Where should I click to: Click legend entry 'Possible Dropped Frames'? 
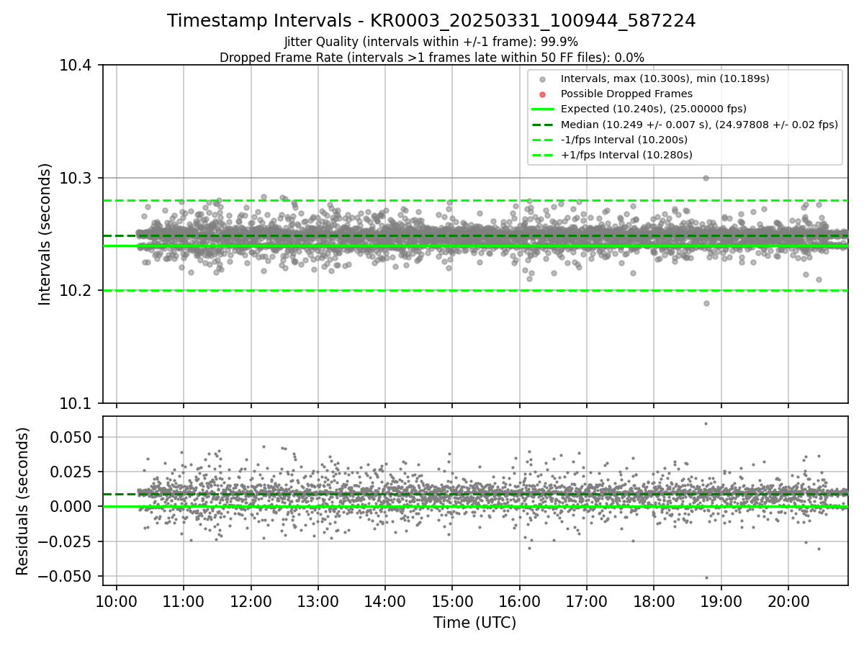pyautogui.click(x=626, y=94)
